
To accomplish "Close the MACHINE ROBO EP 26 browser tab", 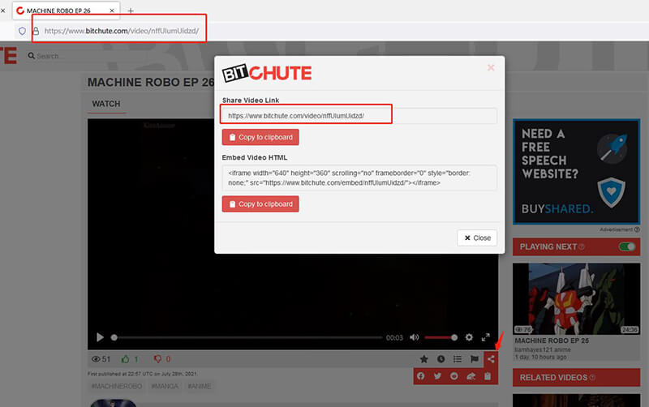I will pos(112,11).
